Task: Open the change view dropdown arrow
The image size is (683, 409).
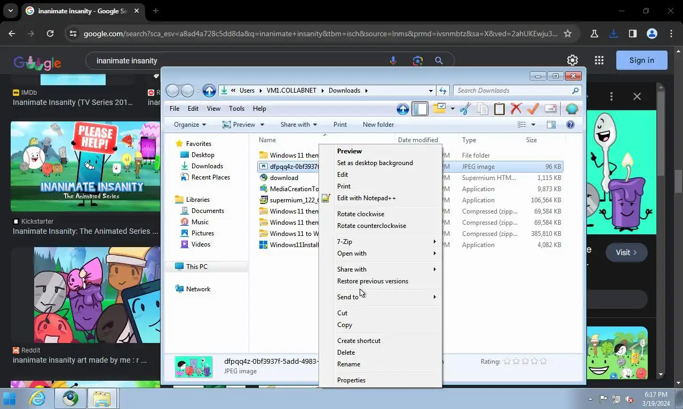Action: pos(533,125)
